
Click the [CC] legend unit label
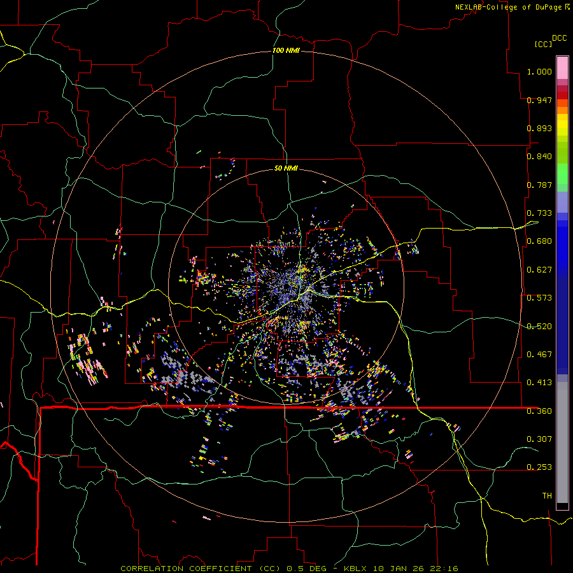click(x=543, y=44)
